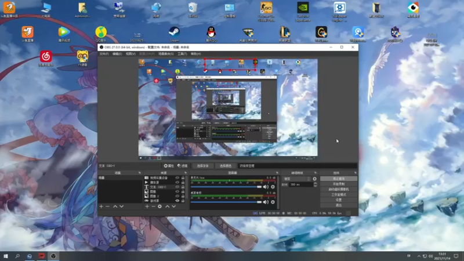The height and width of the screenshot is (261, 464).
Task: Hide the 视频采集设备 source via eye icon
Action: click(x=177, y=178)
